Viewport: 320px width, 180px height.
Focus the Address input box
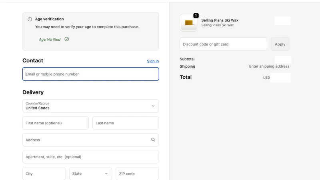(x=91, y=140)
